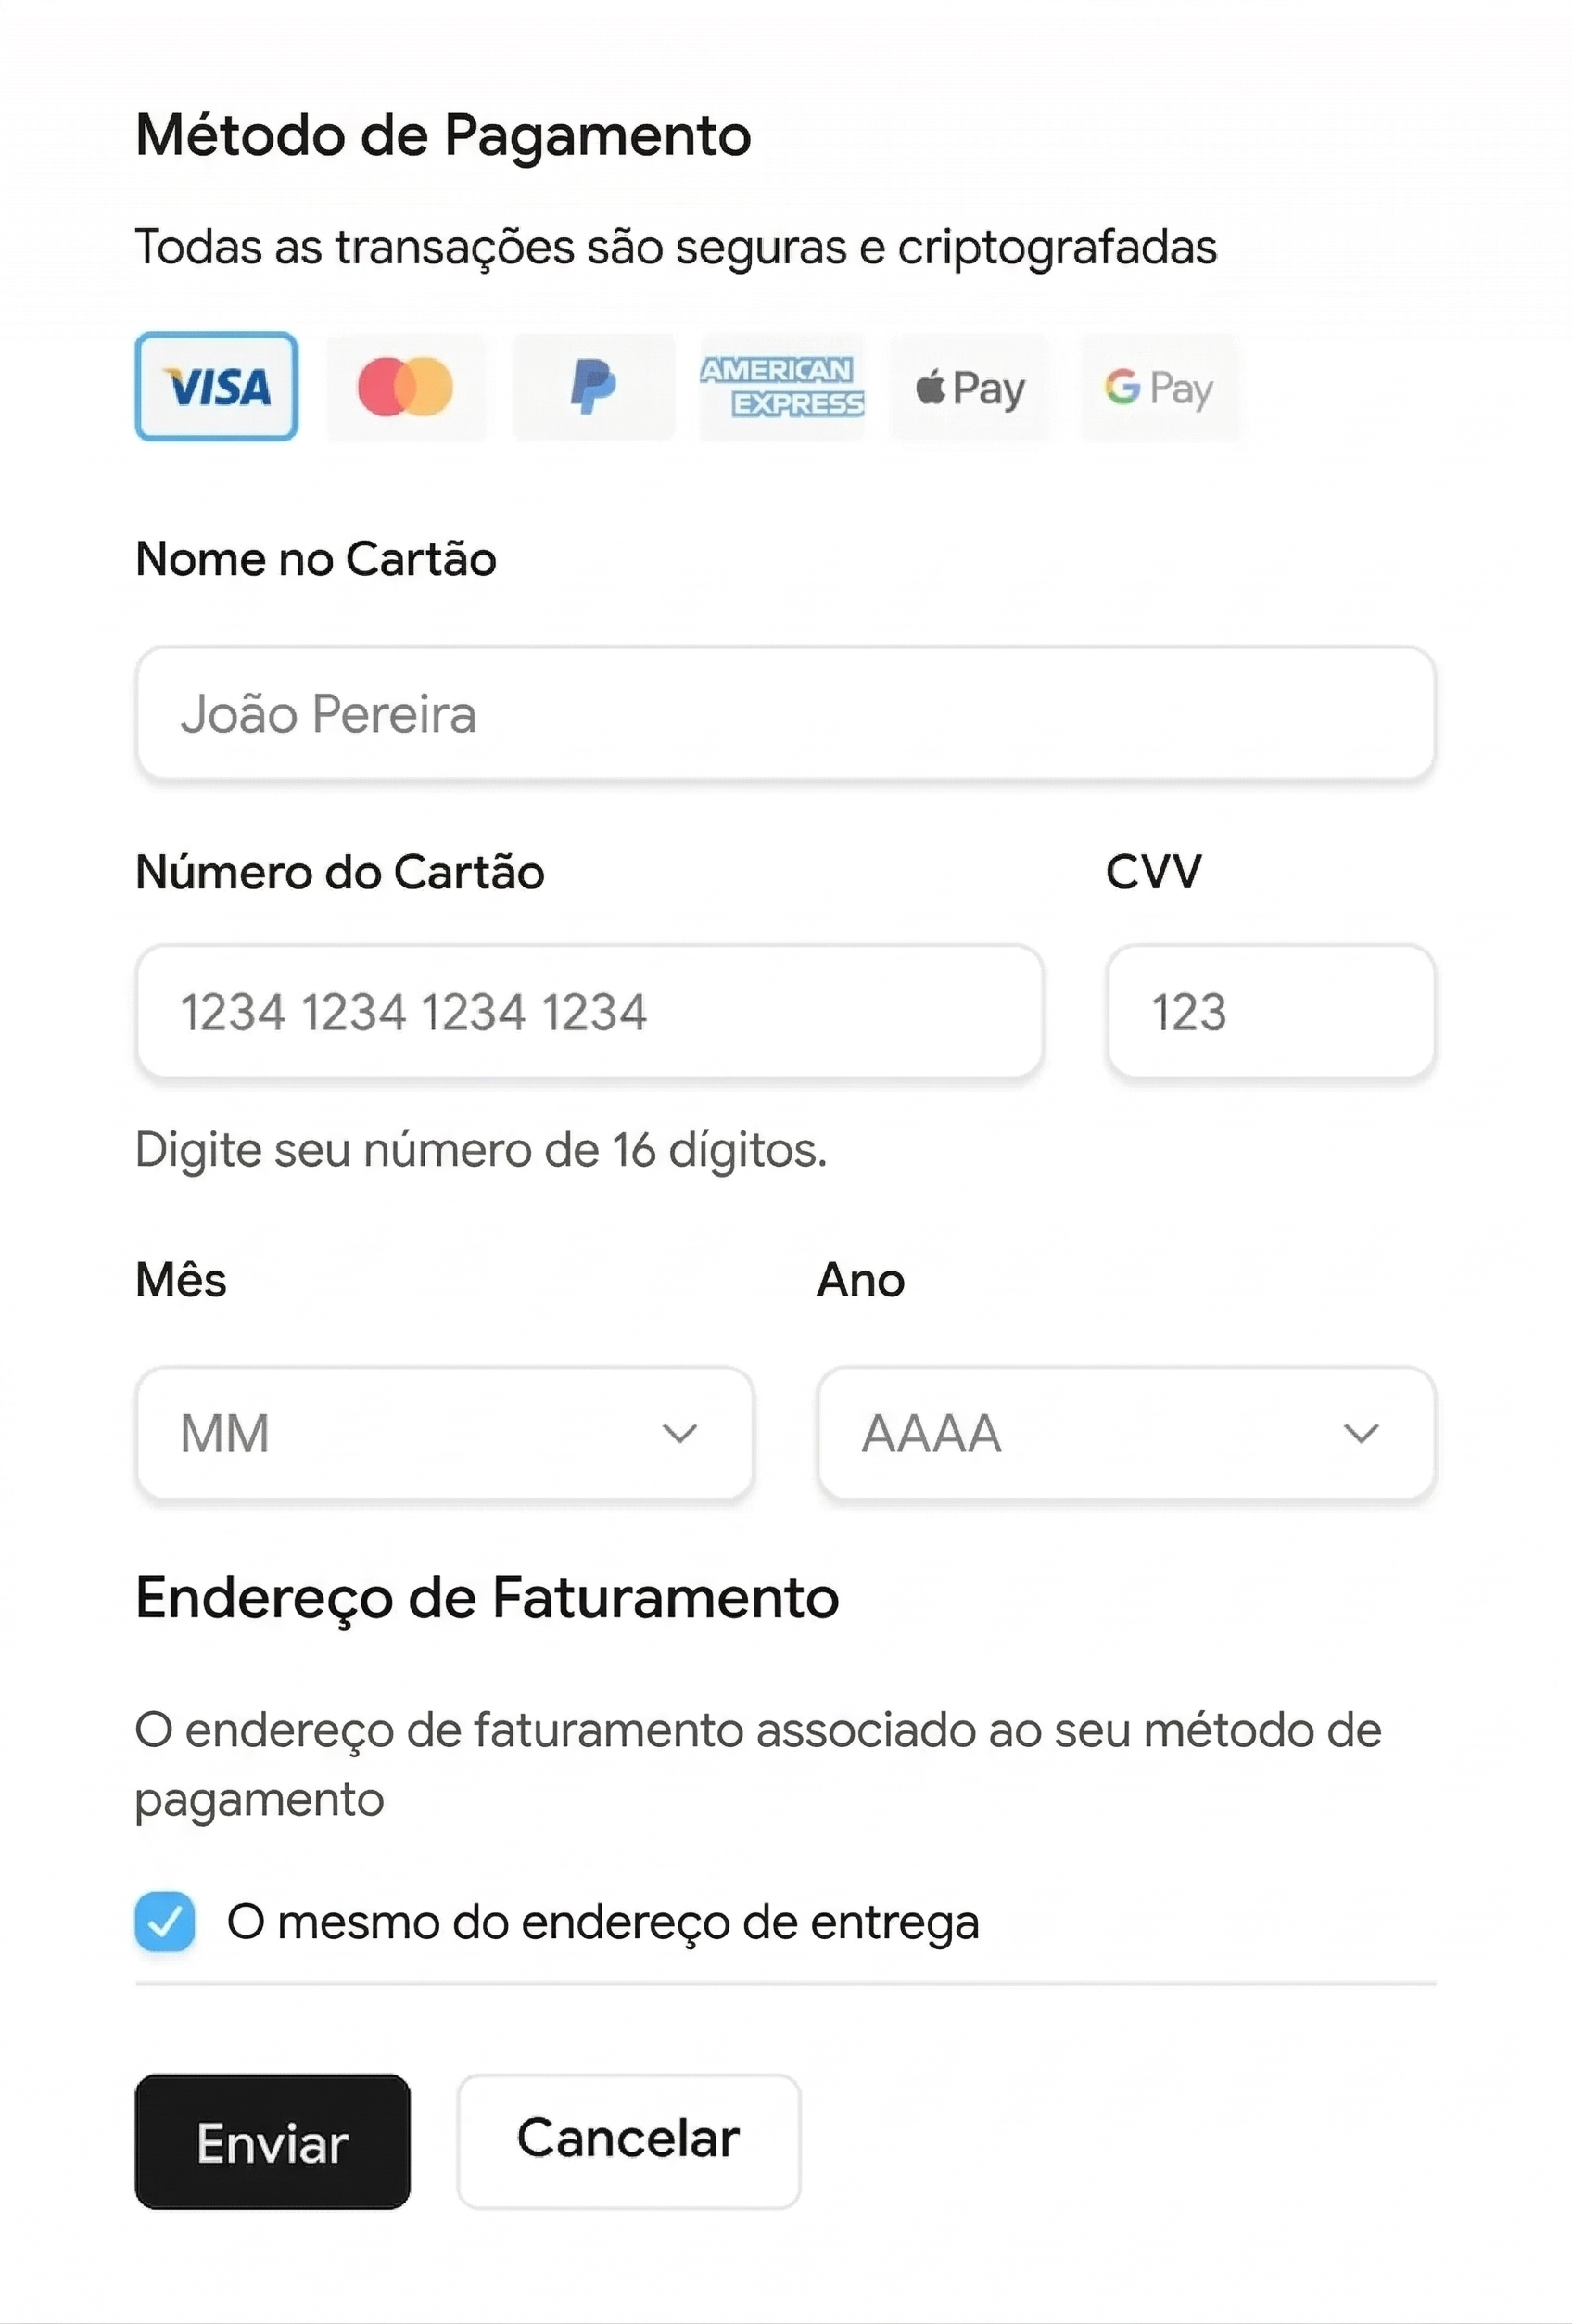Open the Ano dropdown
This screenshot has width=1572, height=2324.
point(1126,1433)
